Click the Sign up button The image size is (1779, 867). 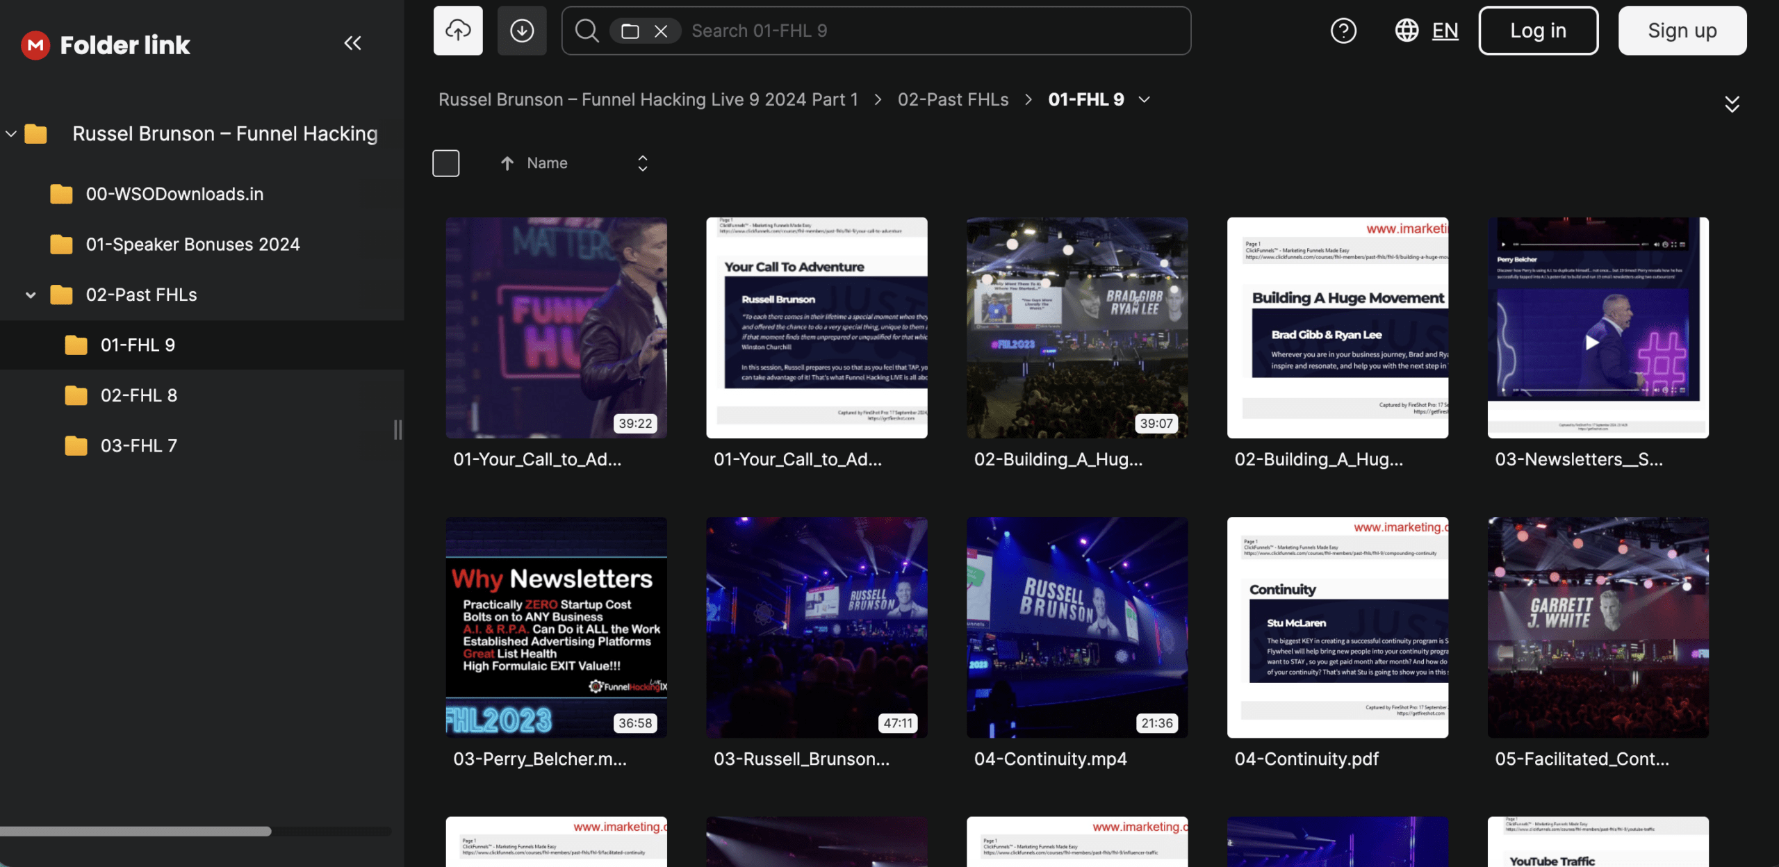point(1682,31)
